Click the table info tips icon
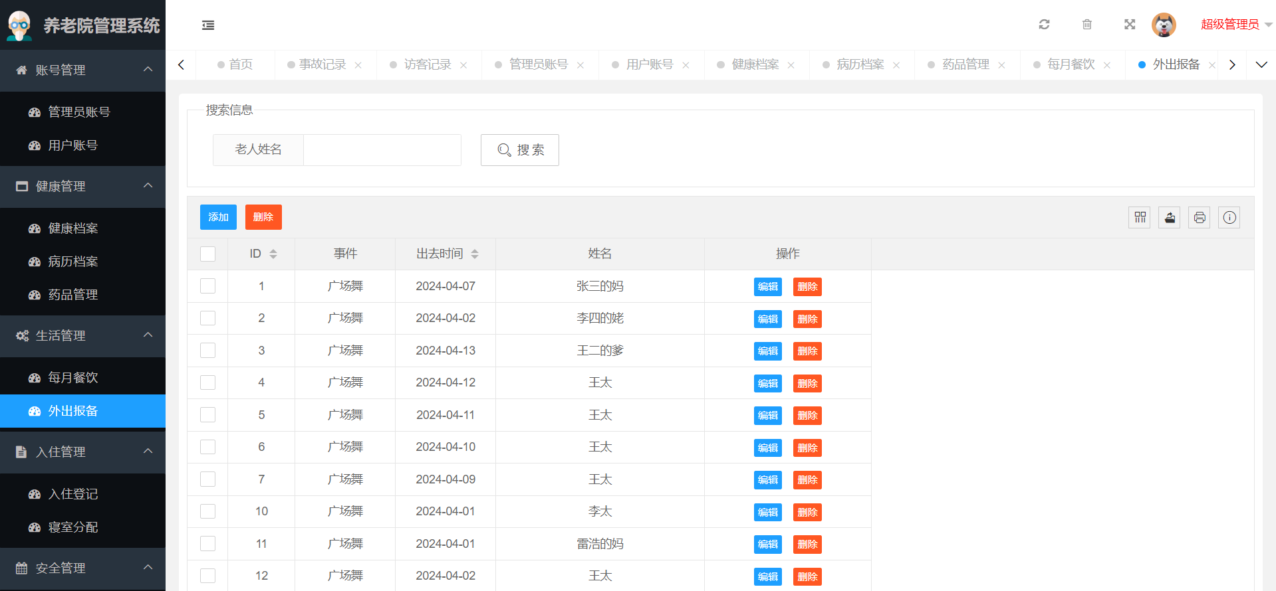 pyautogui.click(x=1229, y=217)
